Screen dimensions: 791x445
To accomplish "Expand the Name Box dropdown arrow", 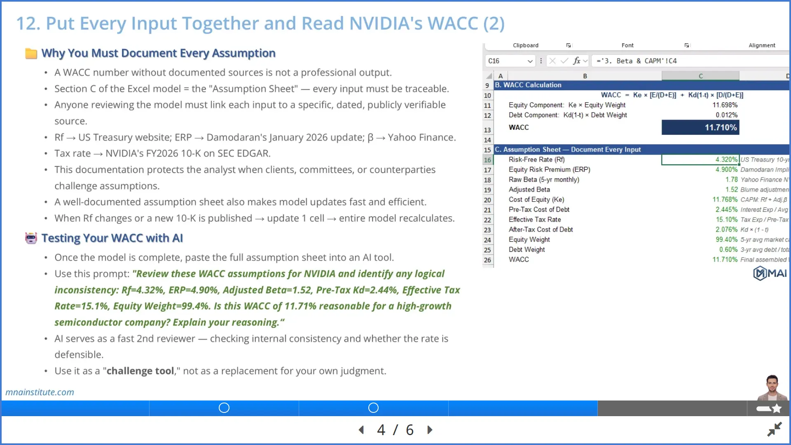I will 530,61.
